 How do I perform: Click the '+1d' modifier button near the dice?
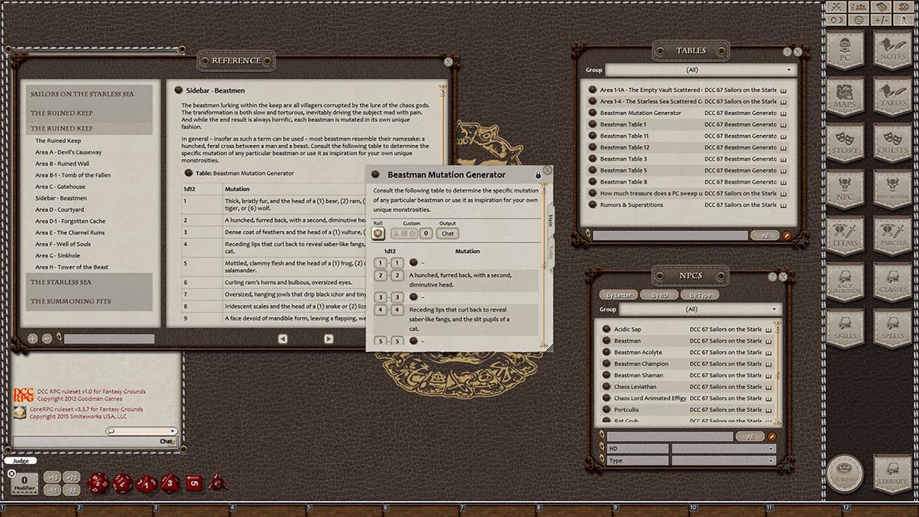pos(52,477)
